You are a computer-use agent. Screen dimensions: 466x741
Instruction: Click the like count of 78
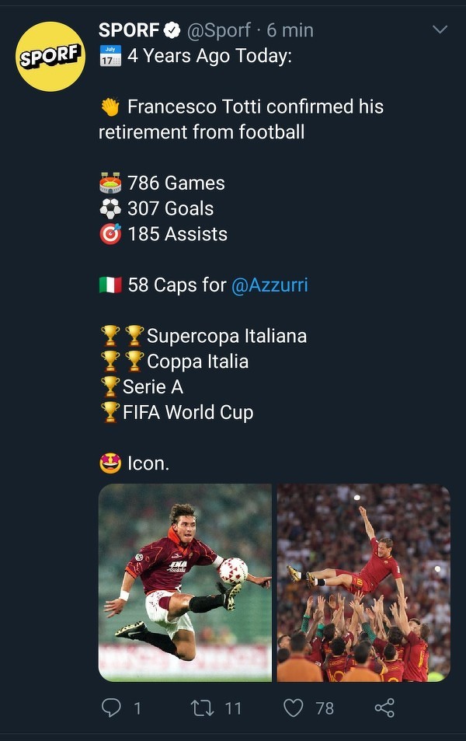click(x=325, y=708)
